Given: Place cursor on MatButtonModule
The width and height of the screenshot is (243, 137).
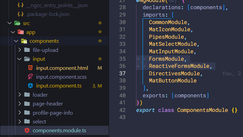Looking at the screenshot, I should (x=173, y=81).
